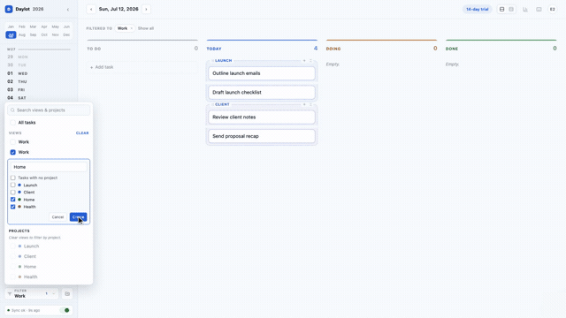Select Launch under Projects list

tap(13, 246)
